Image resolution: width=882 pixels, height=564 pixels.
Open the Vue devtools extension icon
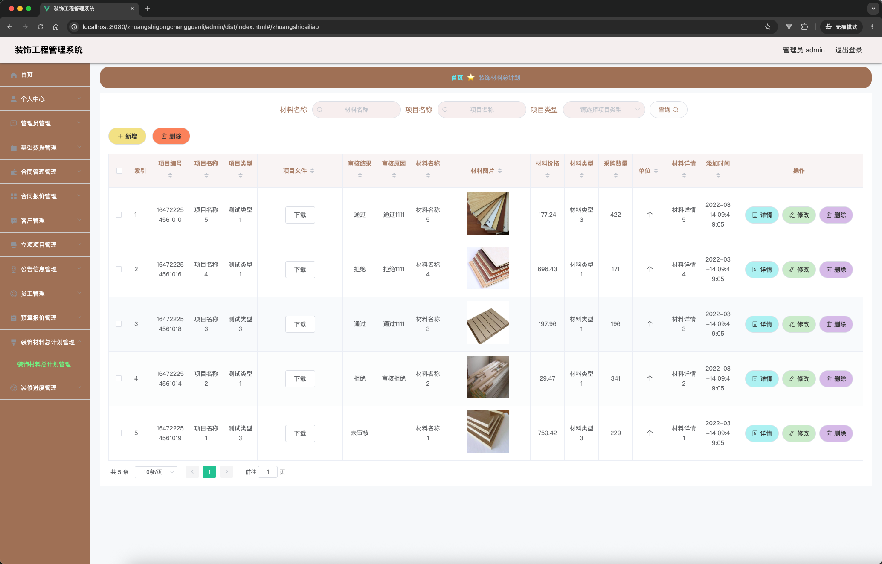pos(789,27)
